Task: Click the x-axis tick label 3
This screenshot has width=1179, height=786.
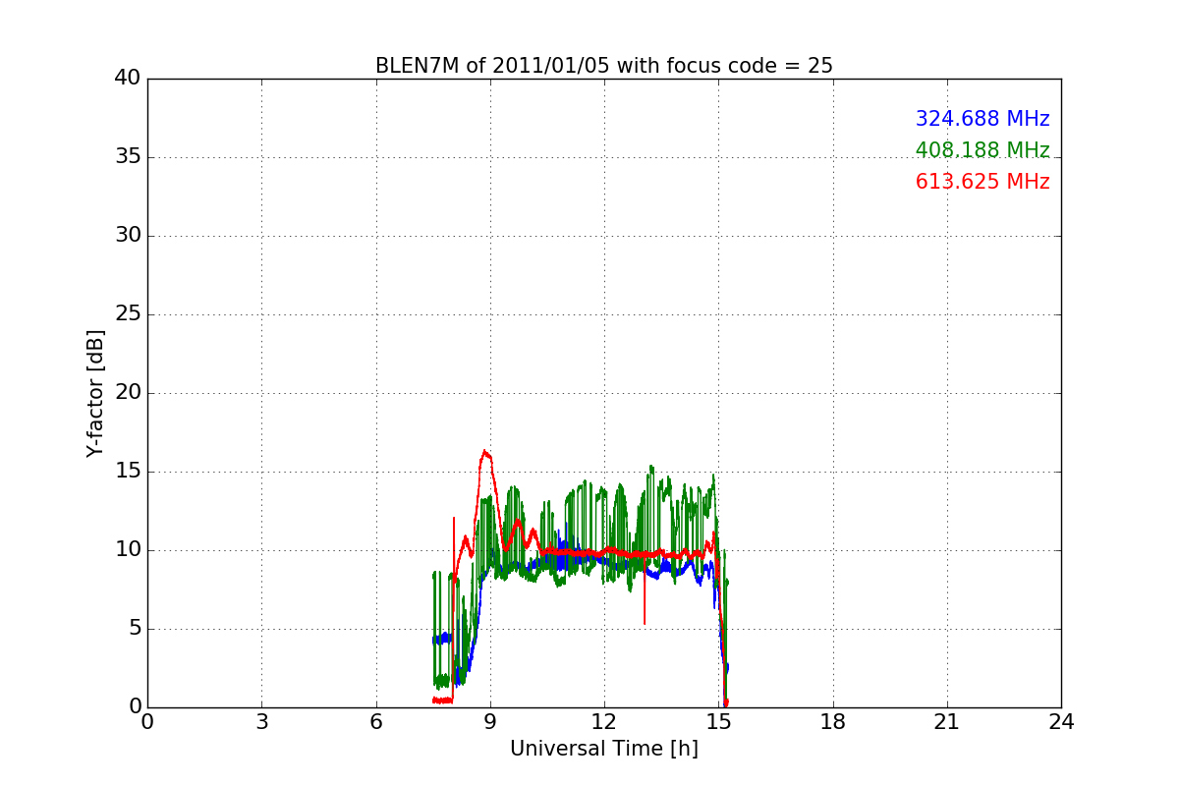Action: pos(261,722)
